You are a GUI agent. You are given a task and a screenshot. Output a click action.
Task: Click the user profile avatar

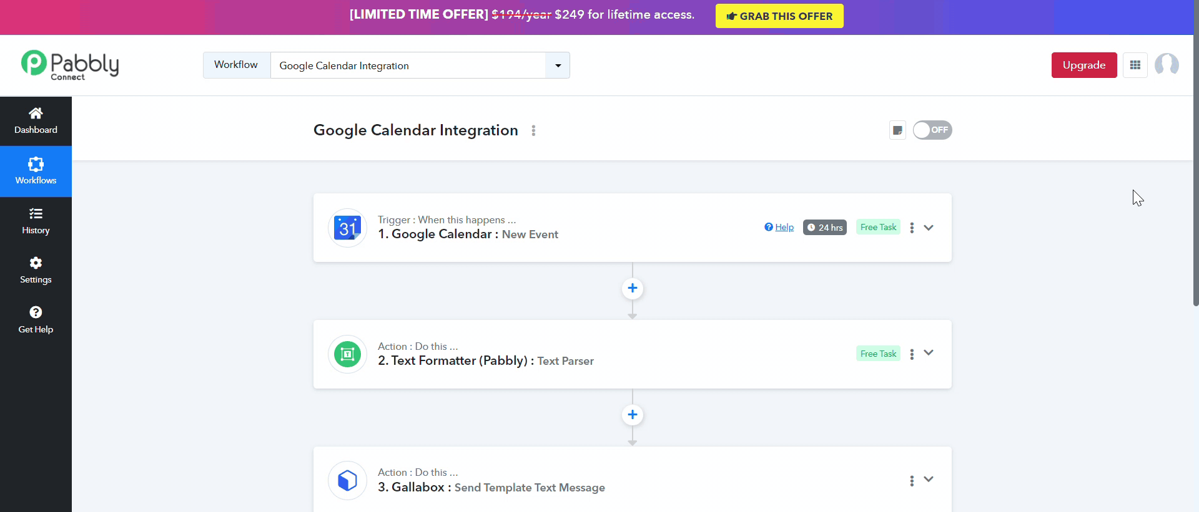pos(1166,65)
